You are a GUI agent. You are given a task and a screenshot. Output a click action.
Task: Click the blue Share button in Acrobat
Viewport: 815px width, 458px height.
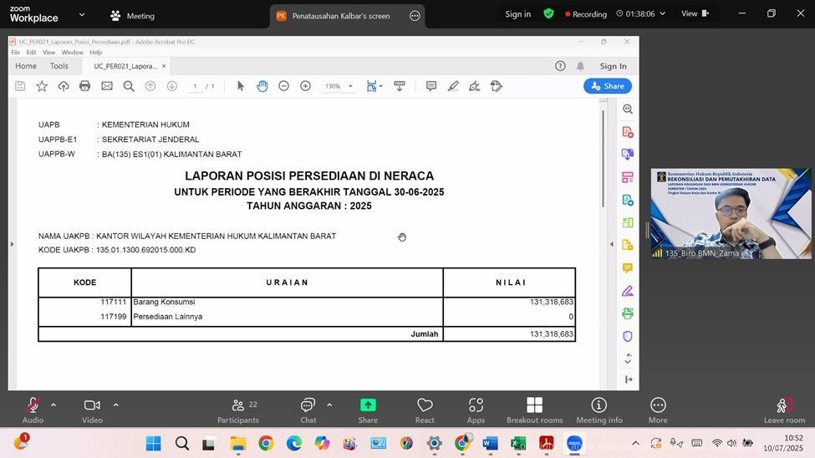click(x=608, y=86)
